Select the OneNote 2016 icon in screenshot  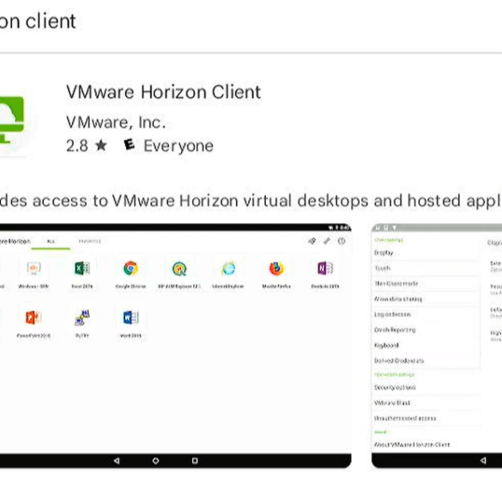pos(325,269)
